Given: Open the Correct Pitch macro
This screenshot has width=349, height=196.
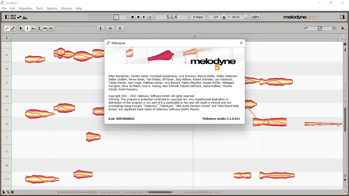Looking at the screenshot, I should pyautogui.click(x=101, y=28).
